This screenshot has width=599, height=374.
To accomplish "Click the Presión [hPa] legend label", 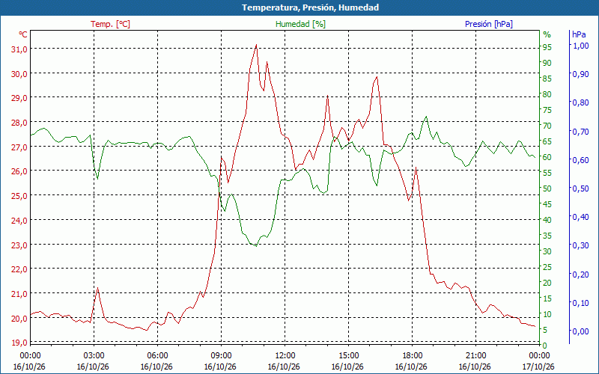I will click(489, 24).
